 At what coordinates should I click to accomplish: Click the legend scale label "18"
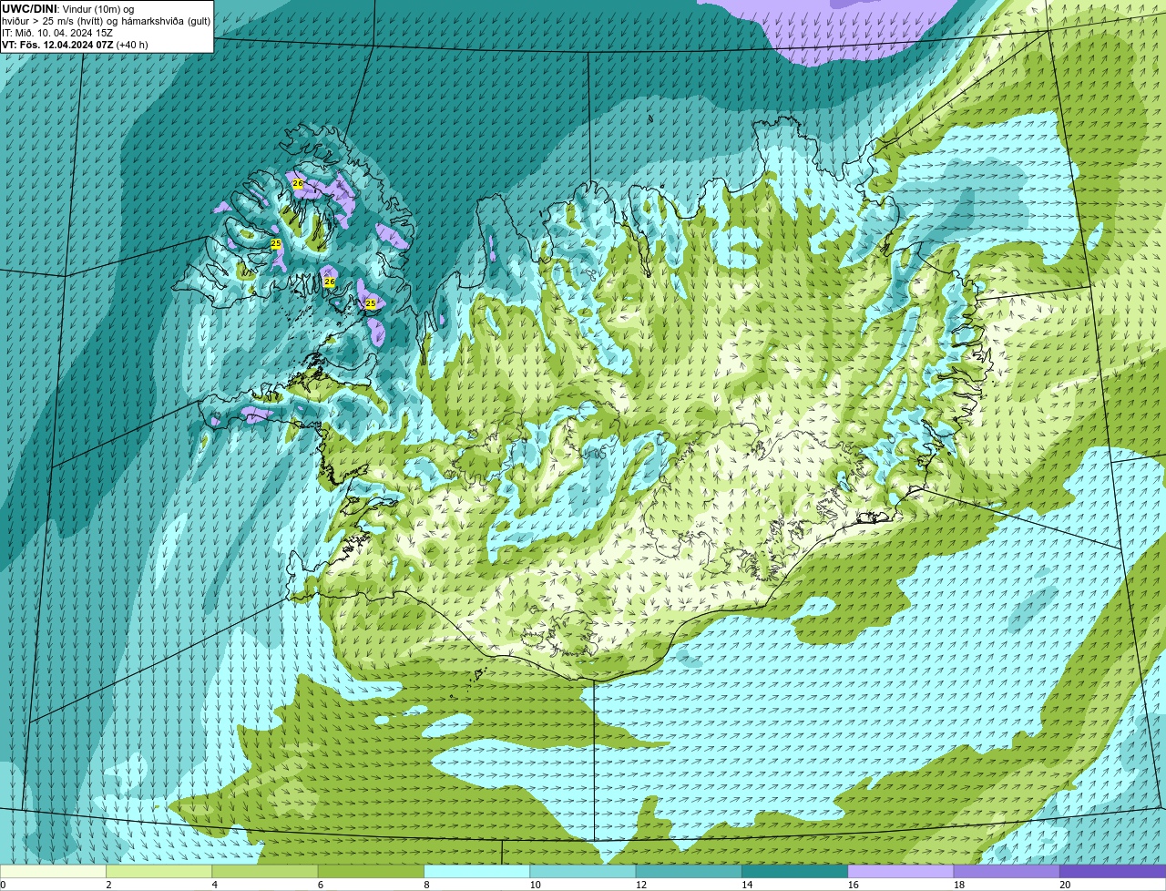(958, 885)
